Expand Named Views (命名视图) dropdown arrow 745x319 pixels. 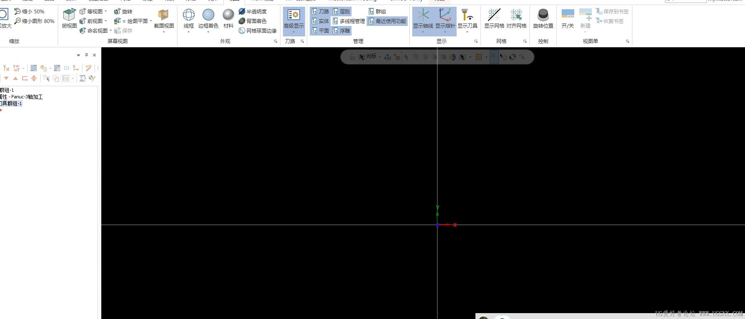[110, 31]
